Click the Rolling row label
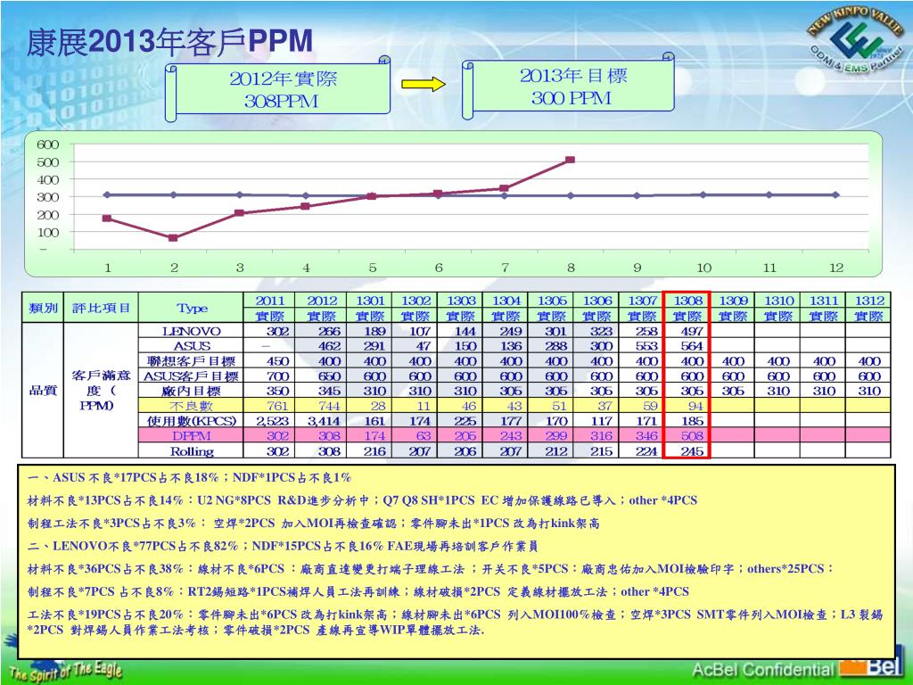The height and width of the screenshot is (685, 913). tap(191, 450)
